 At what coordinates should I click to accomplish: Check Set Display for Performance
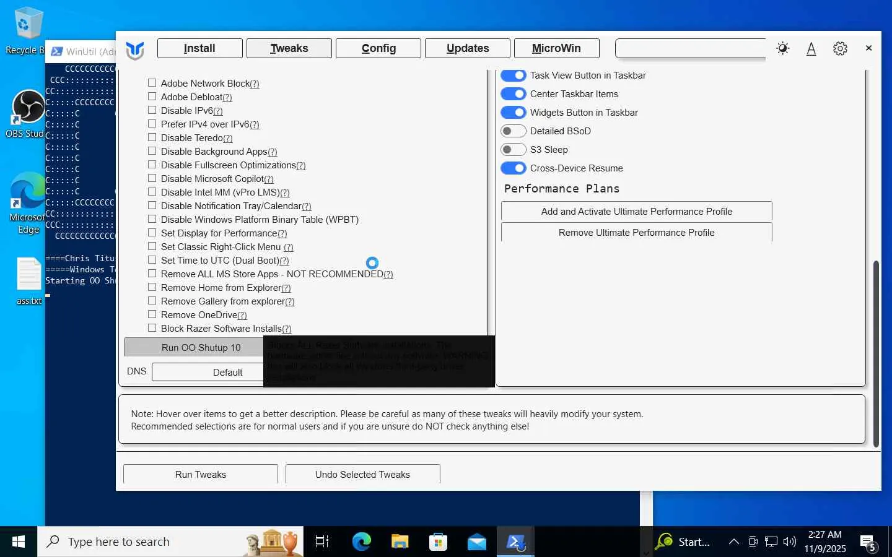point(152,232)
